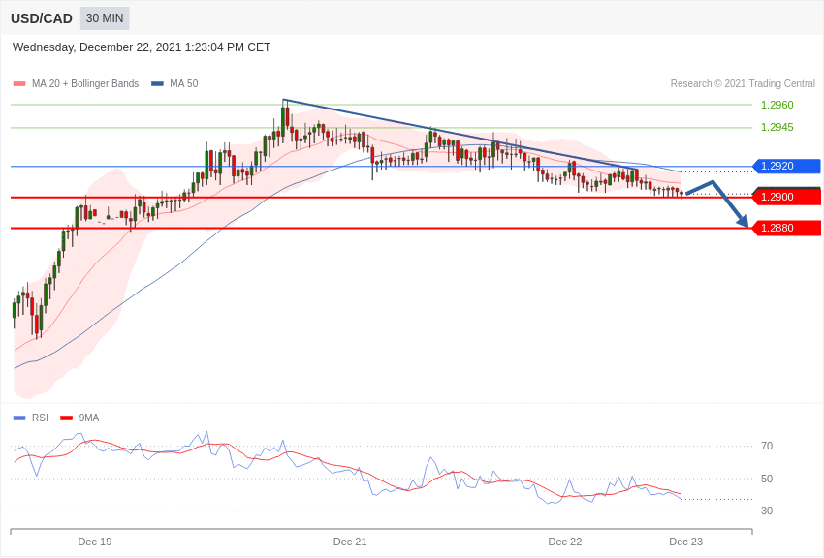Click the 1.2960 resistance level label

point(777,105)
